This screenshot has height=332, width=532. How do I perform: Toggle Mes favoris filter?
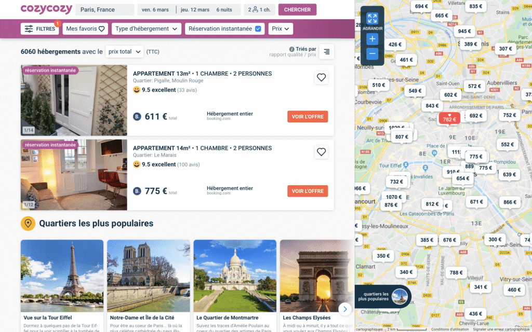click(x=85, y=29)
